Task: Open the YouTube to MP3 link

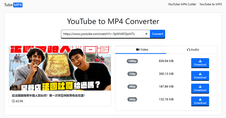Action: pos(210,4)
